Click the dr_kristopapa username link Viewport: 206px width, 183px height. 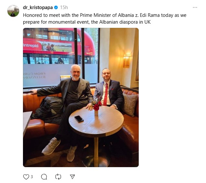(38, 7)
